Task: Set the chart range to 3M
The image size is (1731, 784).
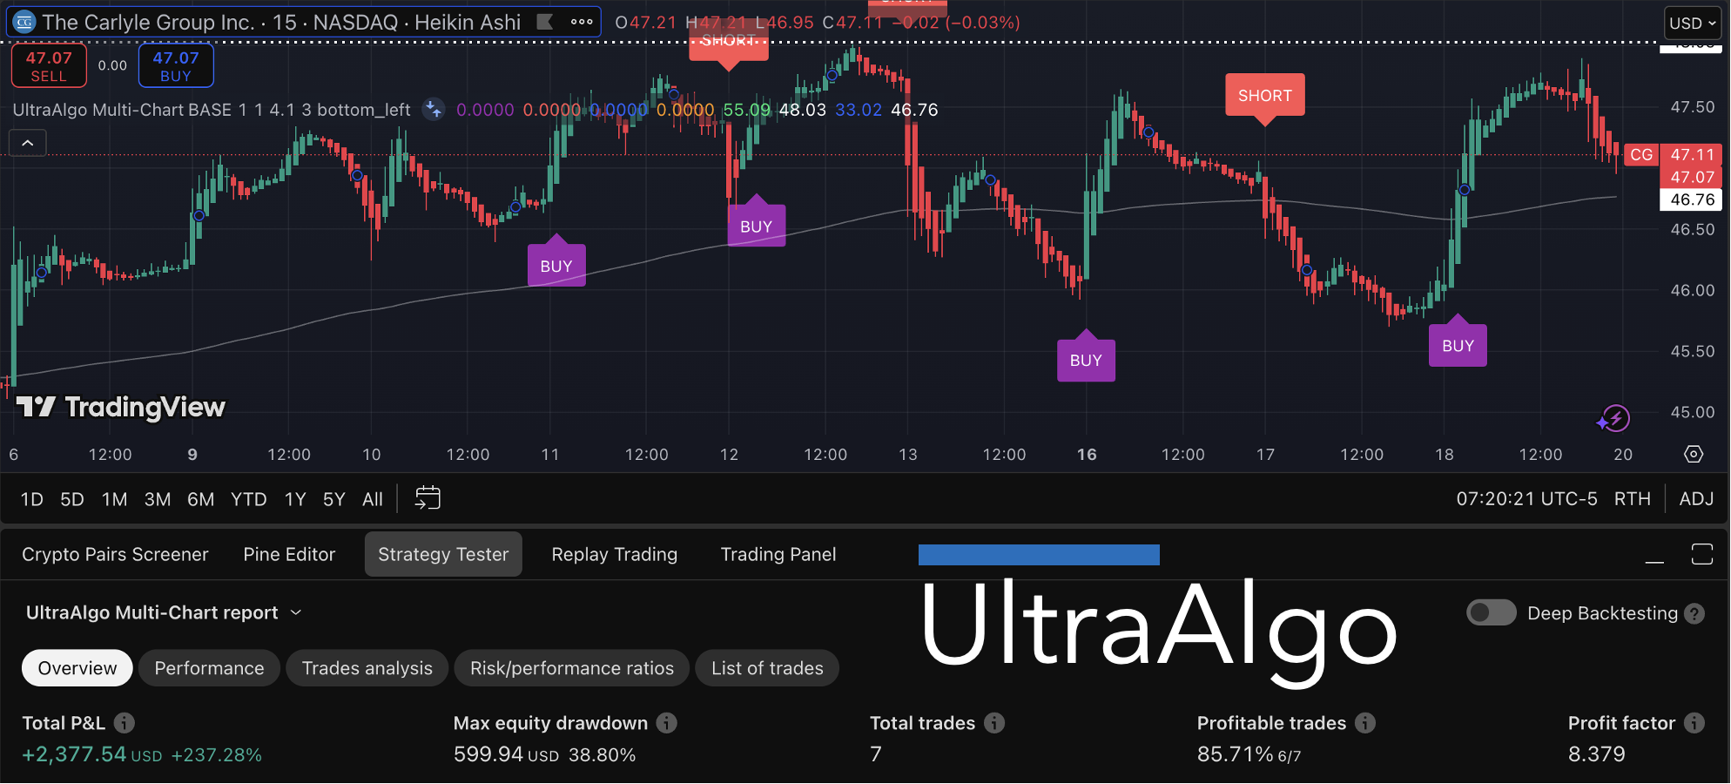Action: (158, 499)
